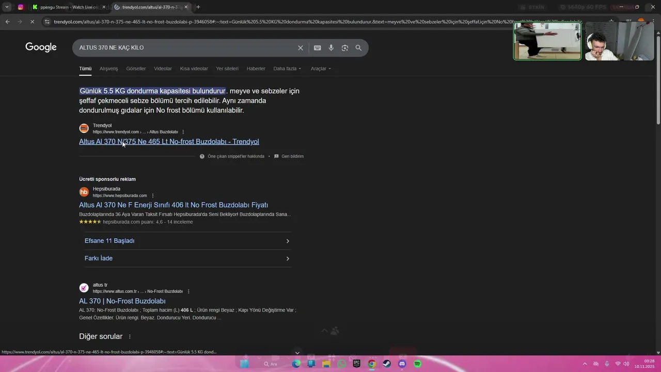Expand the Farkı İade row
Viewport: 661px width, 372px height.
click(187, 258)
